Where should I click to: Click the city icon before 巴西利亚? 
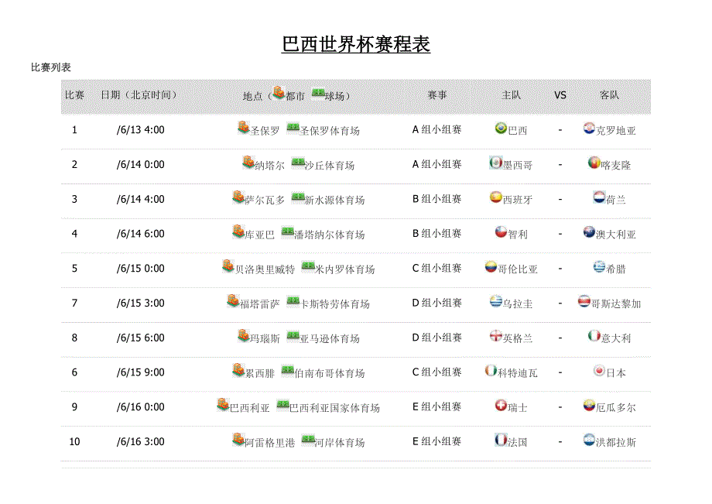point(222,405)
